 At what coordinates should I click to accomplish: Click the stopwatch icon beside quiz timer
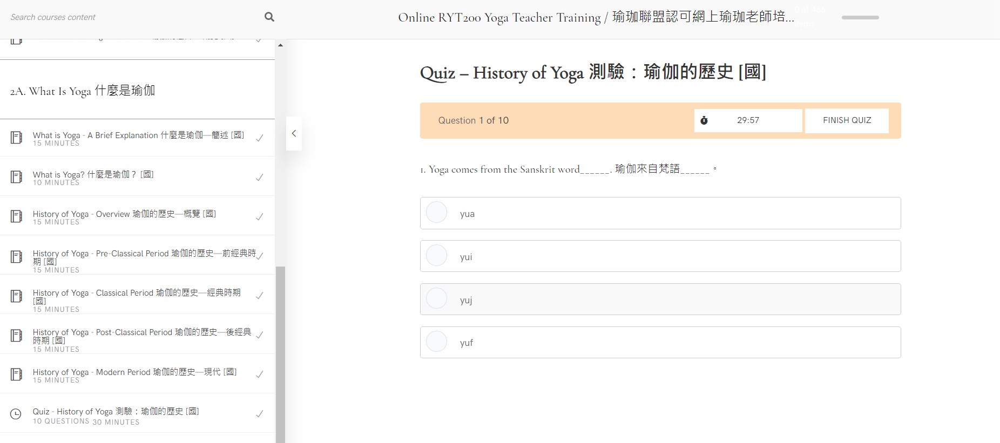pos(704,120)
